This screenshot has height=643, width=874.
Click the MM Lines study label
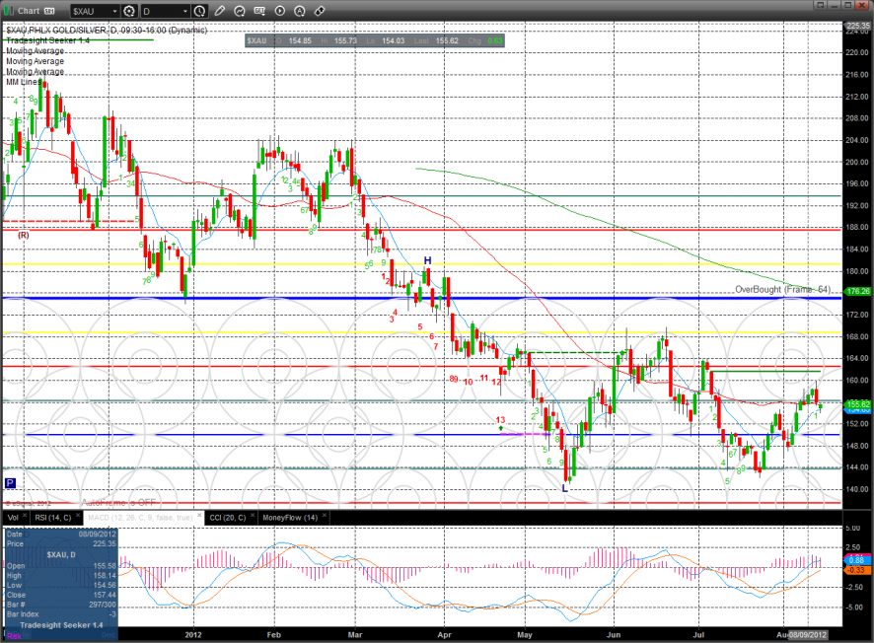[23, 82]
